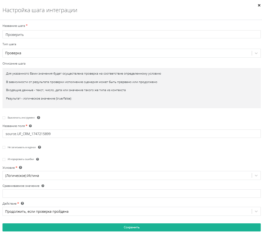Click the Сохранить button
Image resolution: width=262 pixels, height=233 pixels.
pyautogui.click(x=131, y=227)
